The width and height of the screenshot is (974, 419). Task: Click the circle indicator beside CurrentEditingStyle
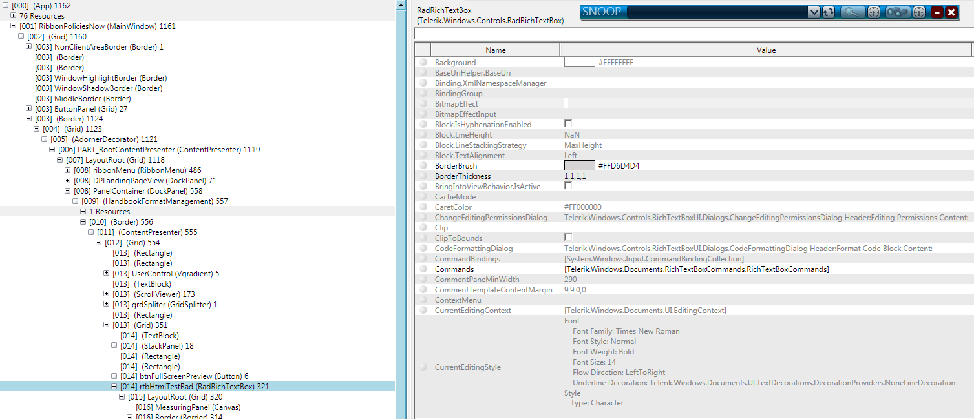(423, 367)
